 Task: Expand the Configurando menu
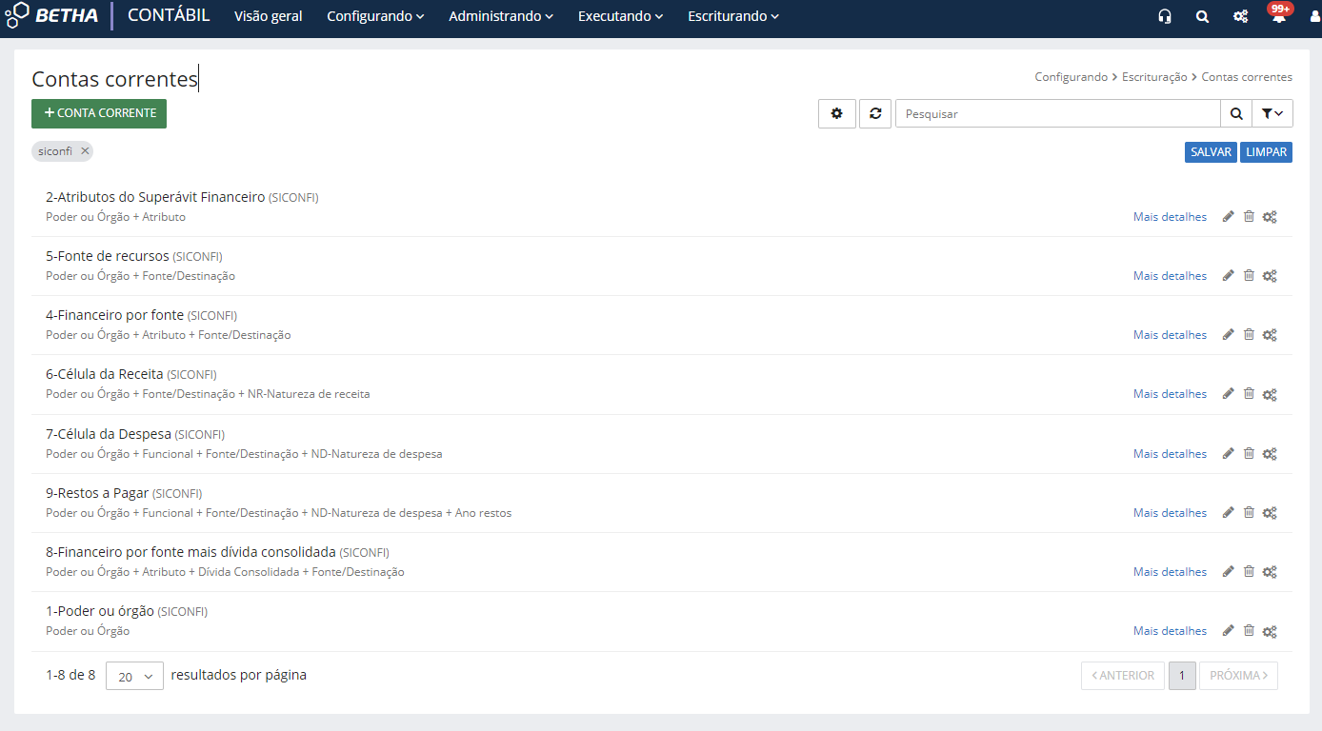point(375,16)
